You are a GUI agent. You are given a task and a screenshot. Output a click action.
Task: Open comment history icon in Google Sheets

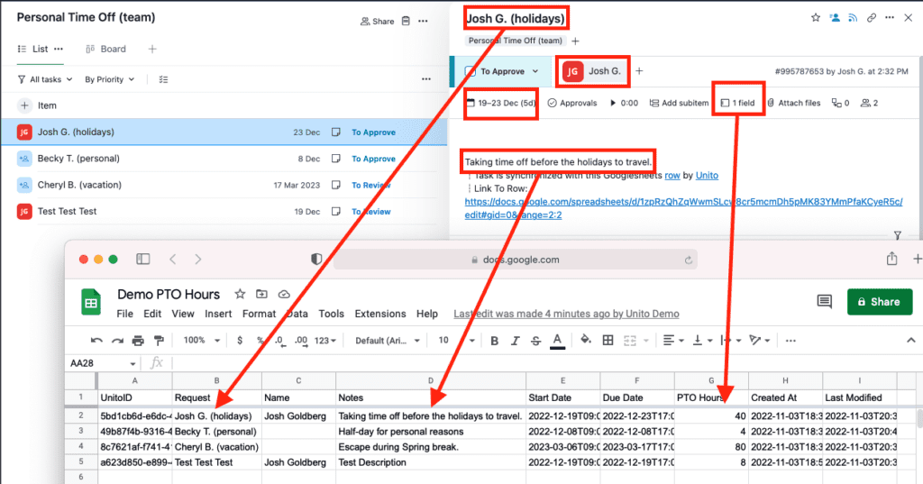(x=824, y=301)
